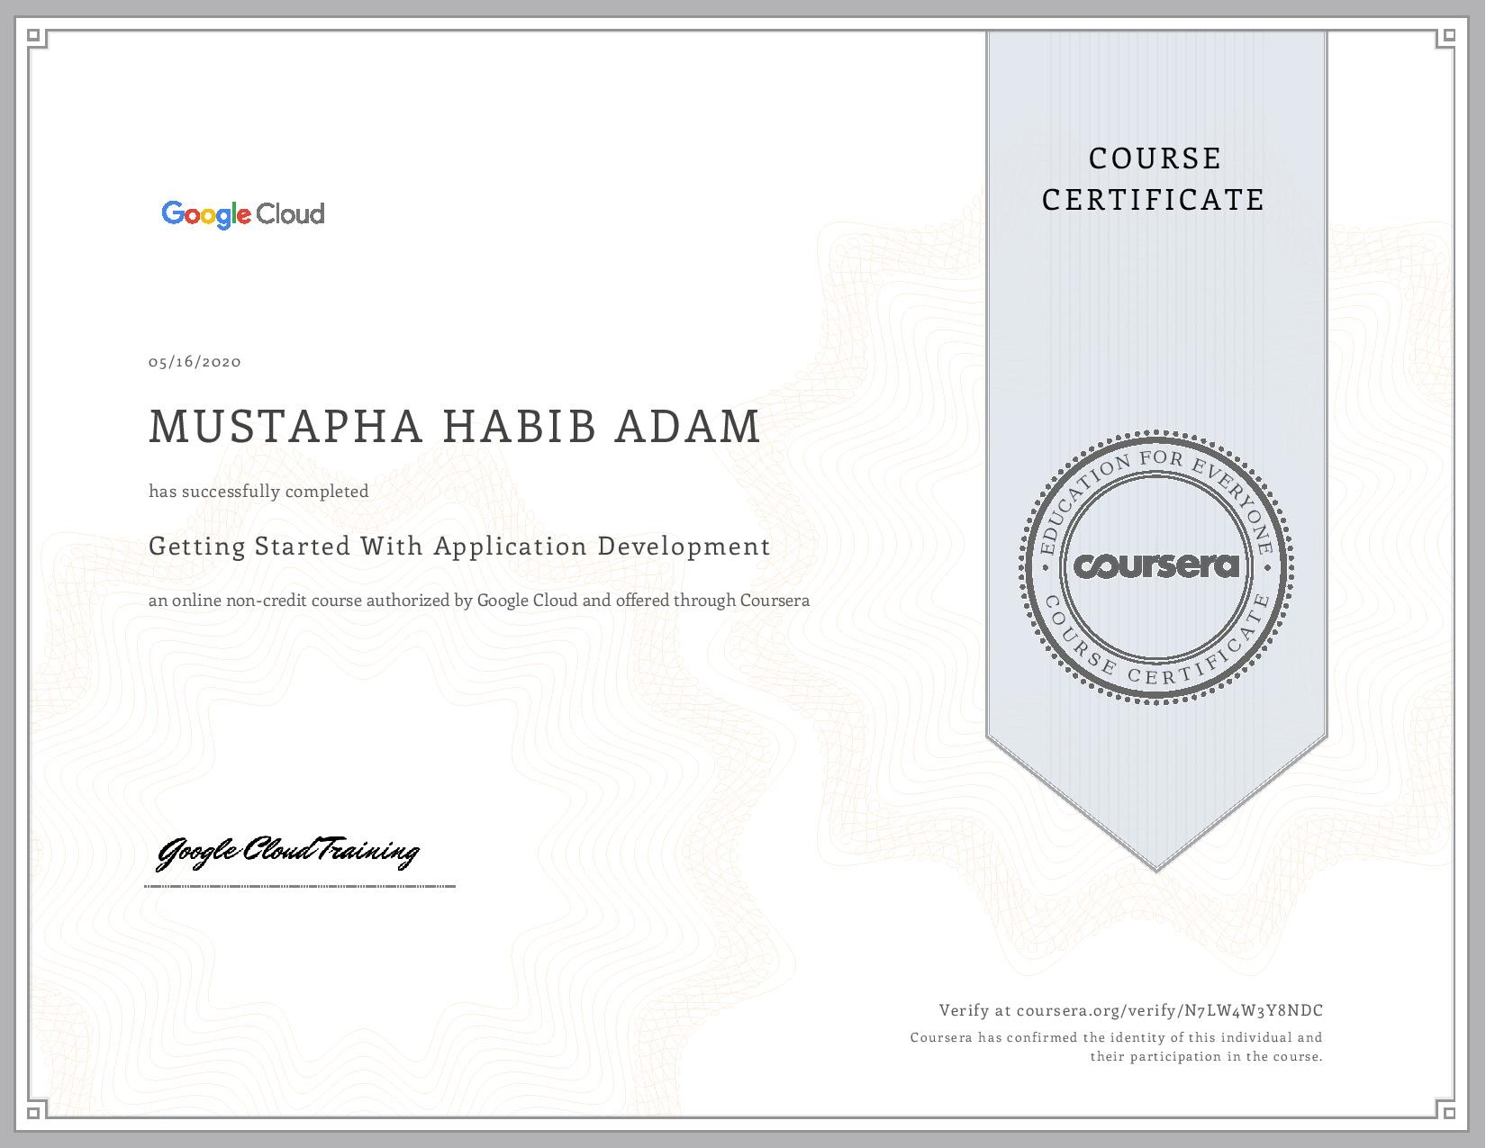Click the Google Cloud Training signature
1486x1148 pixels.
pos(288,852)
